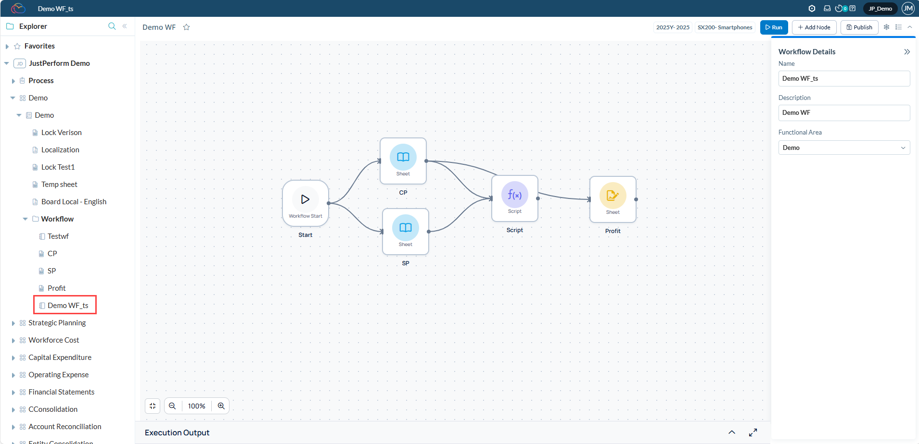Open the inbox tray icon
The image size is (919, 444).
(827, 9)
